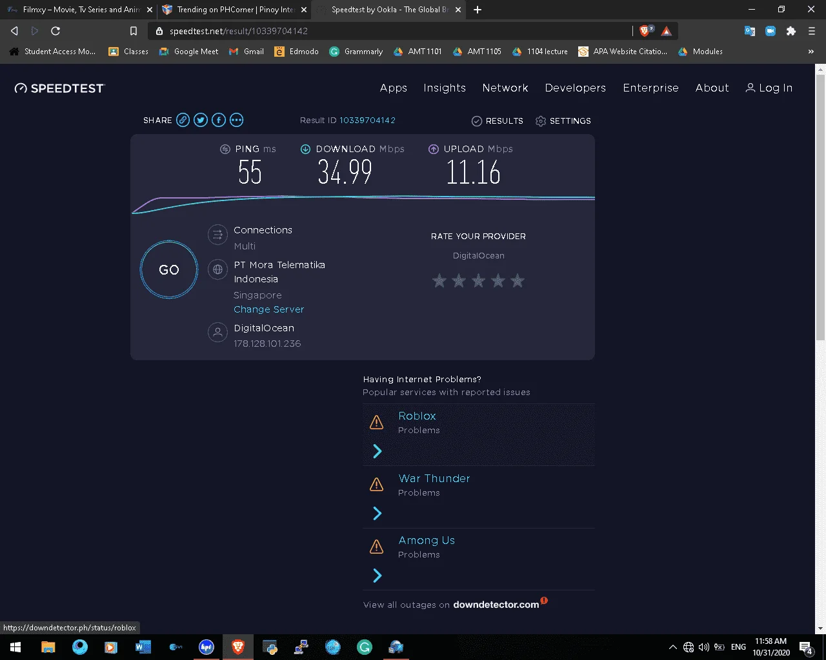The width and height of the screenshot is (826, 660).
Task: Go back to the previous page
Action: tap(14, 31)
